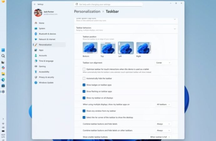Open Bluetooth & devices settings

point(49,34)
